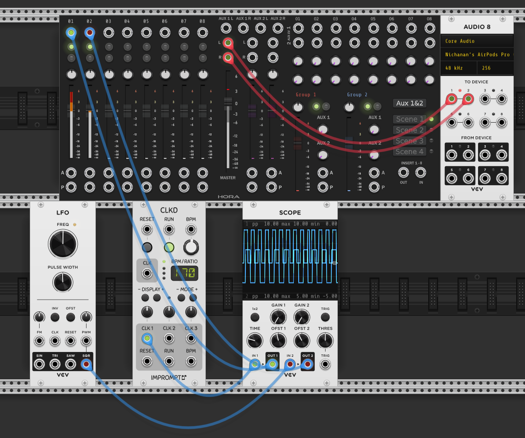The height and width of the screenshot is (438, 525).
Task: Click the CLKD CLK 3 output jack
Action: pyautogui.click(x=191, y=339)
